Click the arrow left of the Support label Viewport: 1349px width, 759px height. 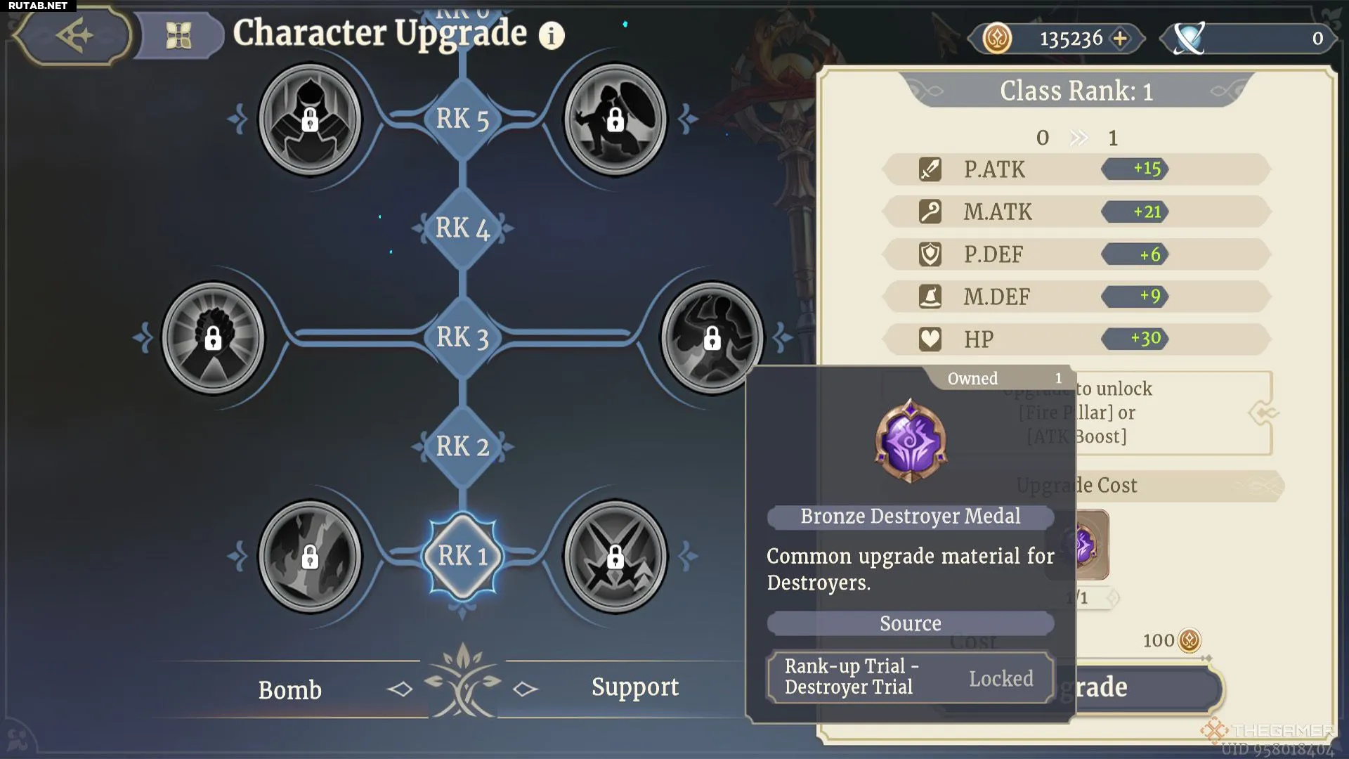525,689
